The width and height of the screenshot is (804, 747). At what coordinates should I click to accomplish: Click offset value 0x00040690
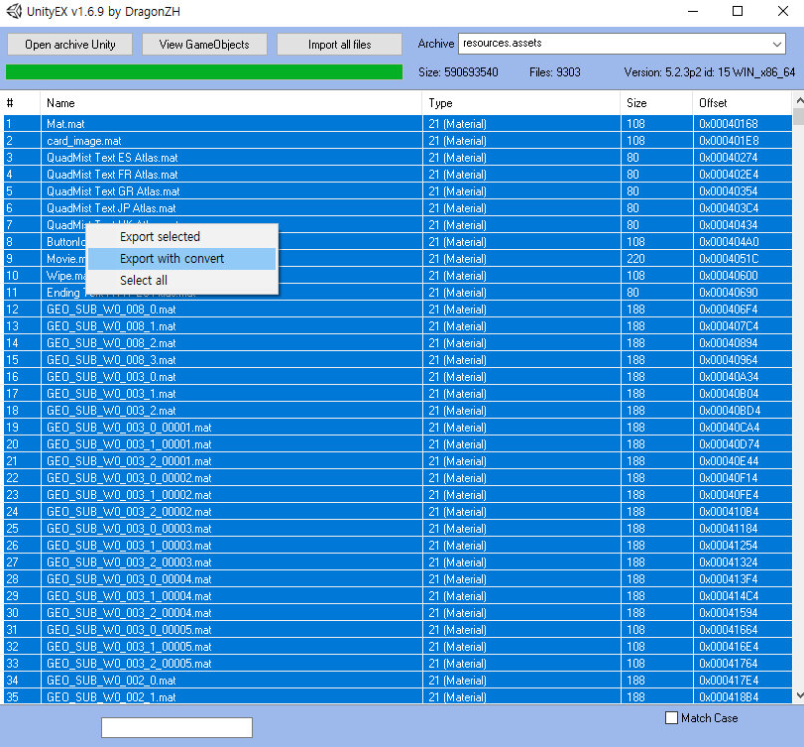click(x=728, y=293)
